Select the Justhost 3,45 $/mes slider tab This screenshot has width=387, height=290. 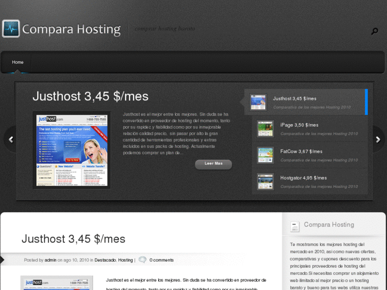pyautogui.click(x=306, y=102)
